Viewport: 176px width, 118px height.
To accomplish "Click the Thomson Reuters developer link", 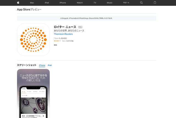I will pos(63,34).
